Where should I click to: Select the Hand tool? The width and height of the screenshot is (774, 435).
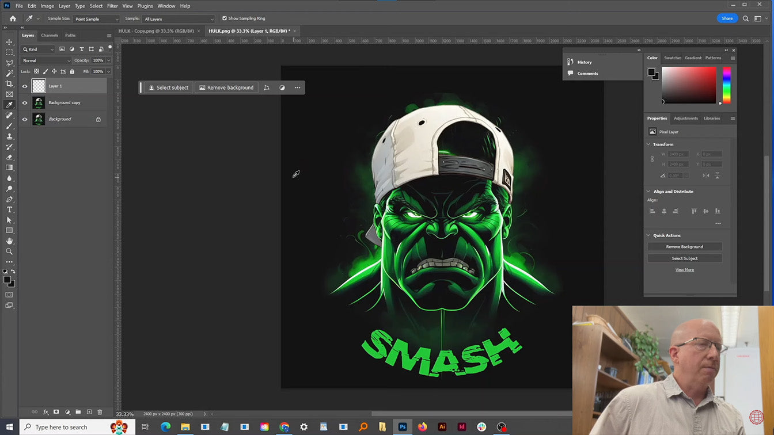[9, 241]
